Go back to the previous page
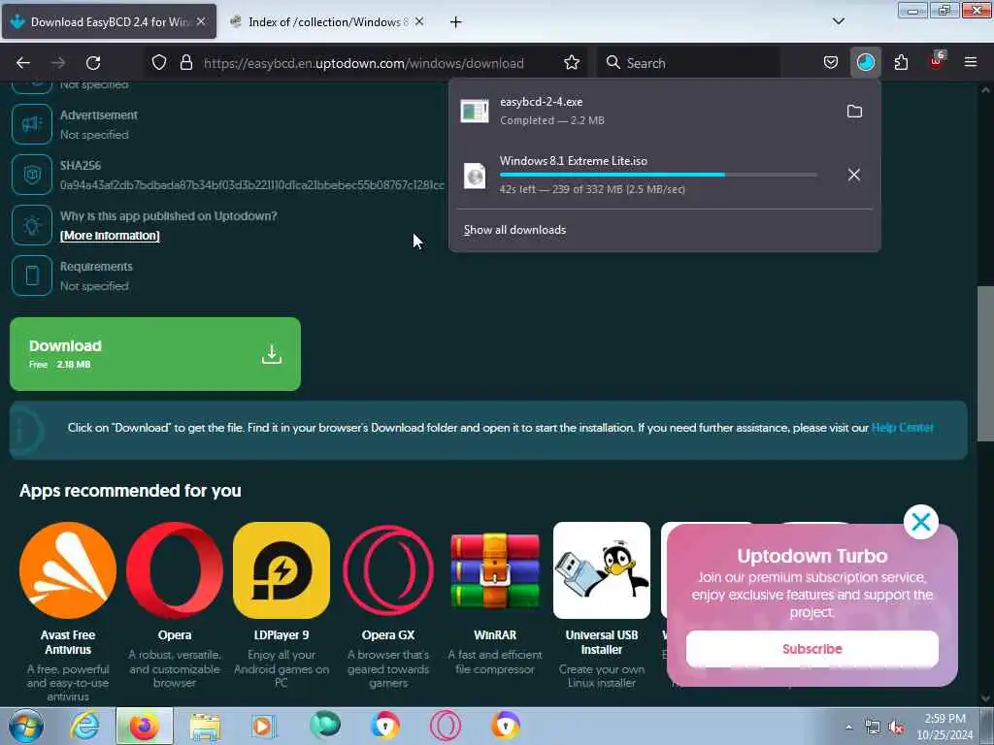994x745 pixels. 23,63
